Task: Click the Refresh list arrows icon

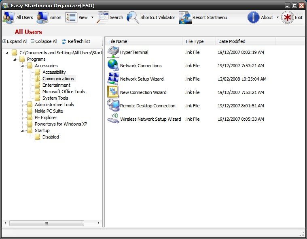Action: point(64,42)
